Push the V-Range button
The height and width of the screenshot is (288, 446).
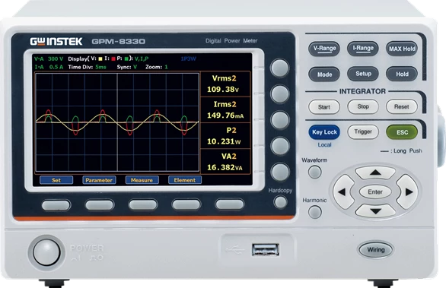[x=324, y=49]
